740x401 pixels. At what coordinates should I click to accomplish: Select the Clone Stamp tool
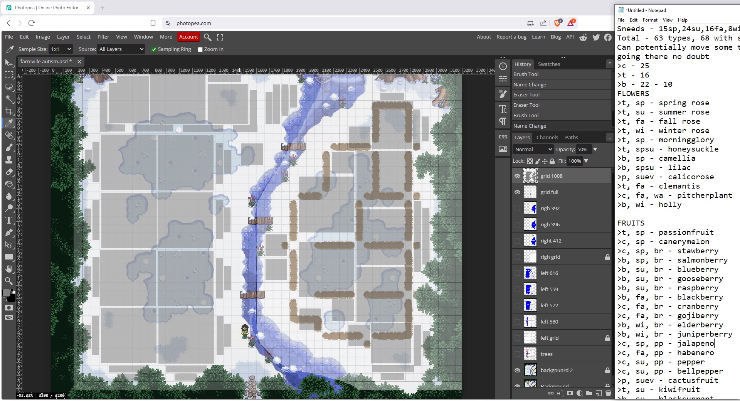[8, 160]
